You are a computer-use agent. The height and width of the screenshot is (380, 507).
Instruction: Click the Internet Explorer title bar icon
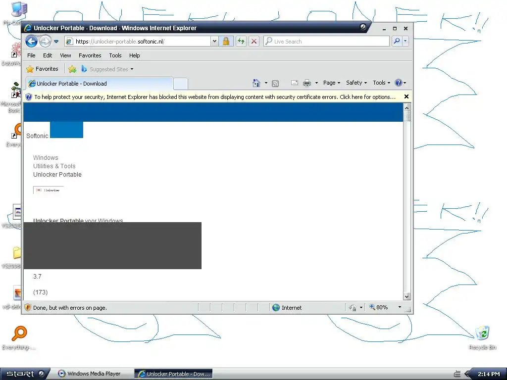[x=28, y=28]
